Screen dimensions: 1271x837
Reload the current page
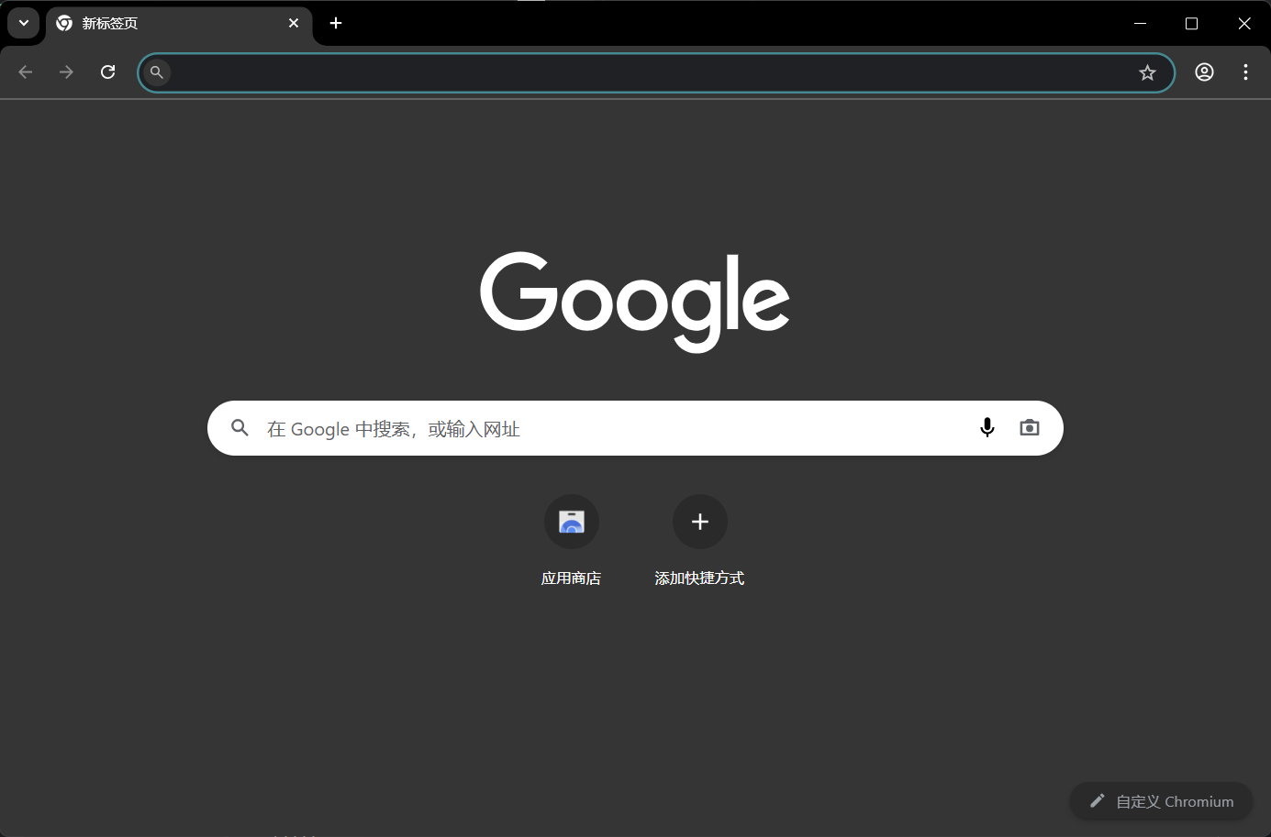[x=107, y=72]
